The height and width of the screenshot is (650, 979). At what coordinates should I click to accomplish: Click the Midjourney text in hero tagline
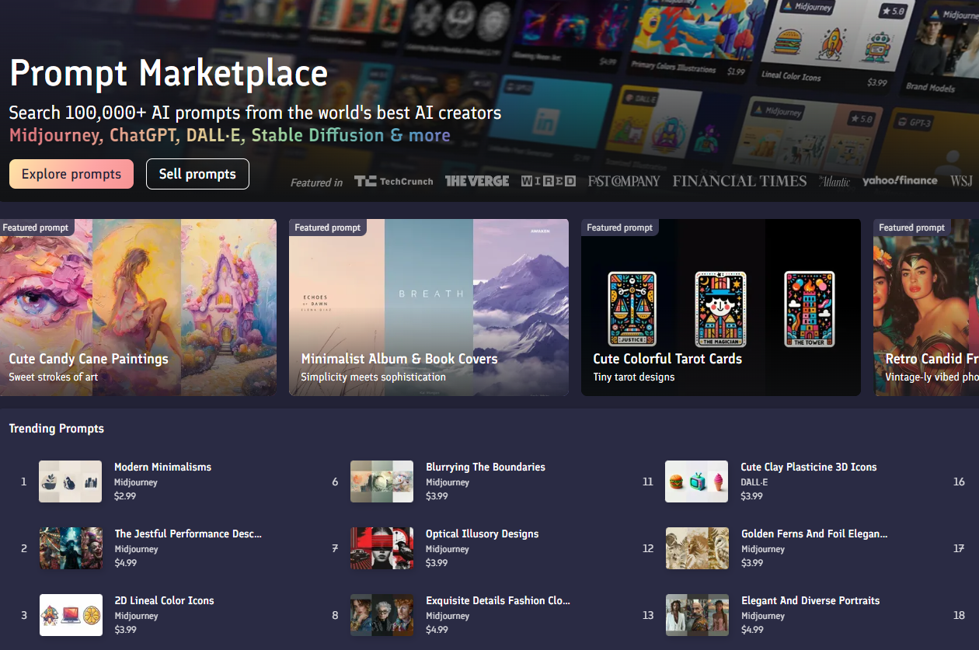[55, 135]
